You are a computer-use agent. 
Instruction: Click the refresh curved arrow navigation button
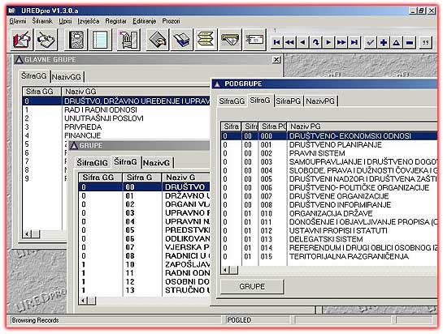point(315,42)
